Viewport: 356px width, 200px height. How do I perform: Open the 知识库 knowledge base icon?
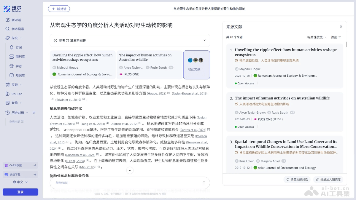[14, 75]
